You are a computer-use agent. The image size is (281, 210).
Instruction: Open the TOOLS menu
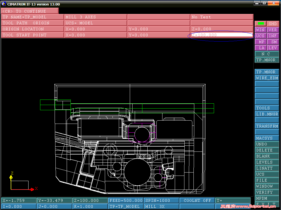tap(267, 108)
